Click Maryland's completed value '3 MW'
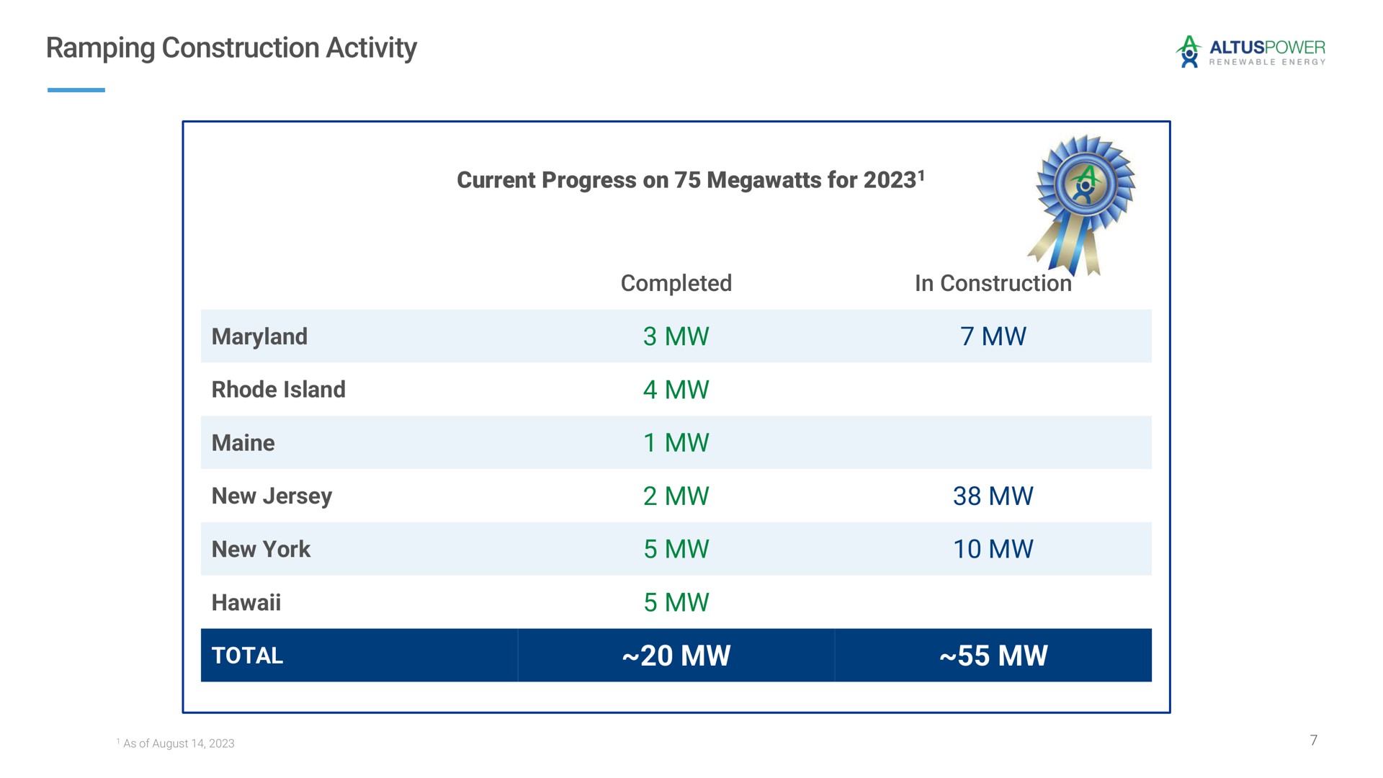 click(x=676, y=336)
